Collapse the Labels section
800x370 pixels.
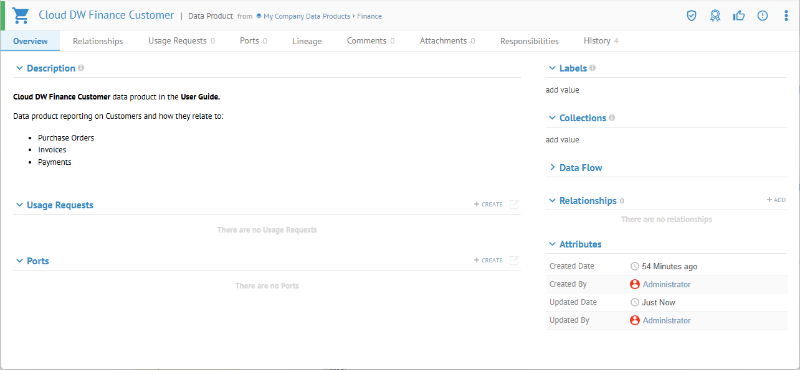(x=552, y=68)
